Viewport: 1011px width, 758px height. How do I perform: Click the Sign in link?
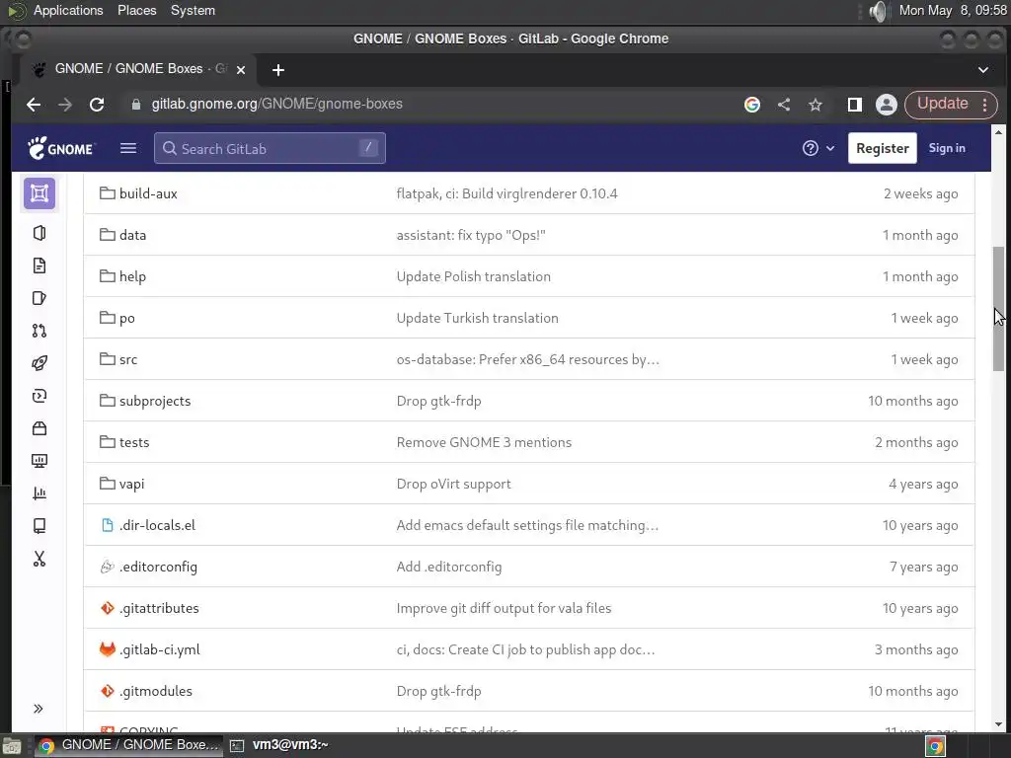point(947,148)
